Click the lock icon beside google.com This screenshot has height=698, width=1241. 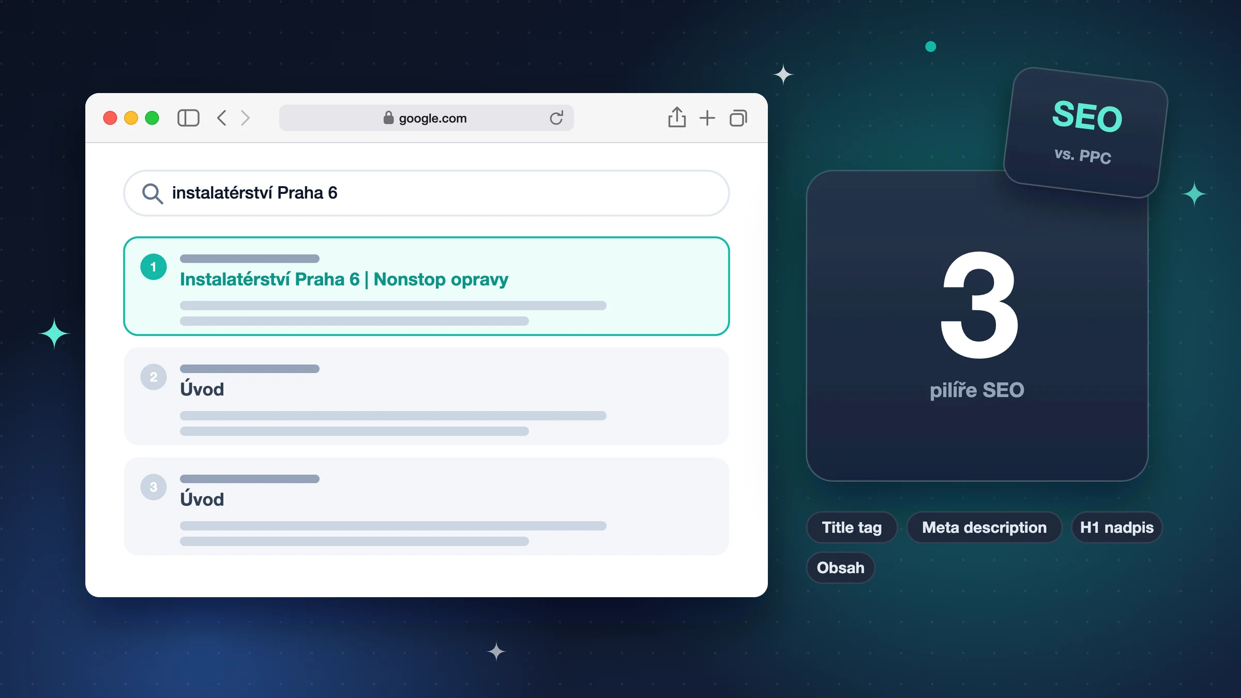388,118
